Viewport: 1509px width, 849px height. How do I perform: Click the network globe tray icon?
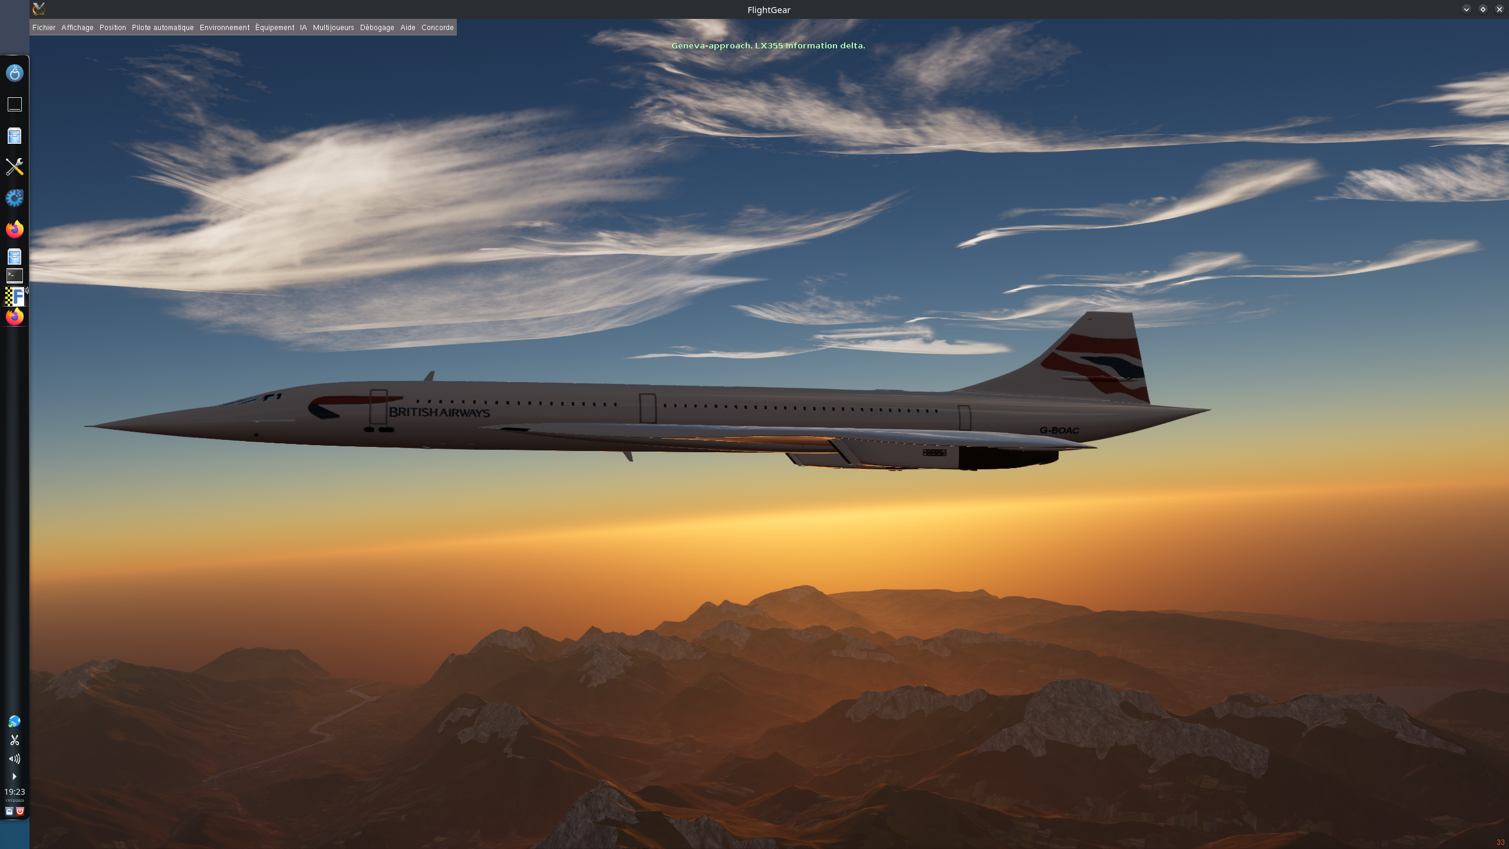14,722
